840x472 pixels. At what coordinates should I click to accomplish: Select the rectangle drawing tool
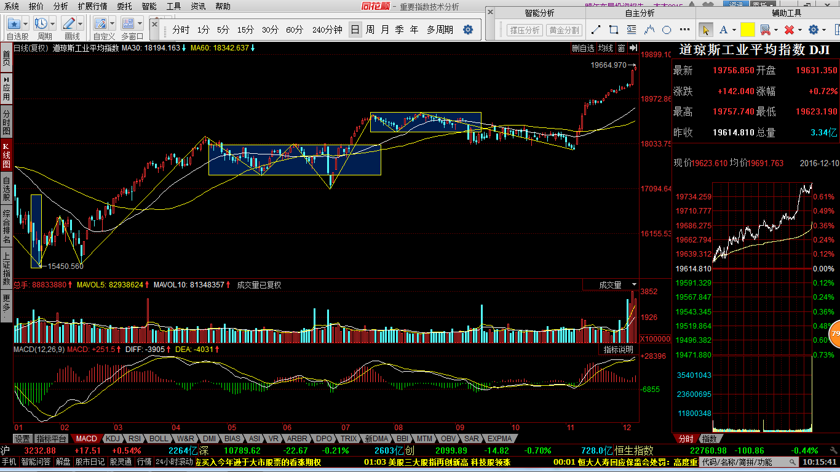click(614, 30)
